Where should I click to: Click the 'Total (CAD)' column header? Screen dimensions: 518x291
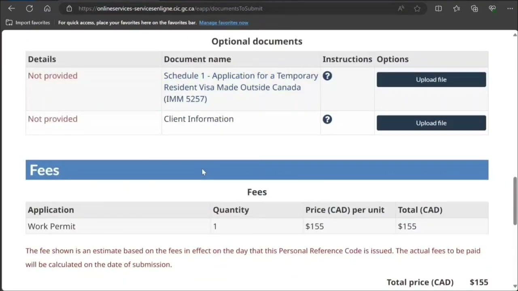[420, 210]
